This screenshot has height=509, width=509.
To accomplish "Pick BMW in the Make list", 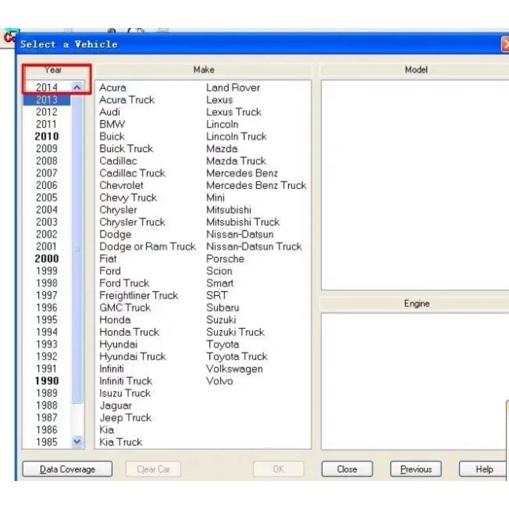I will click(112, 124).
